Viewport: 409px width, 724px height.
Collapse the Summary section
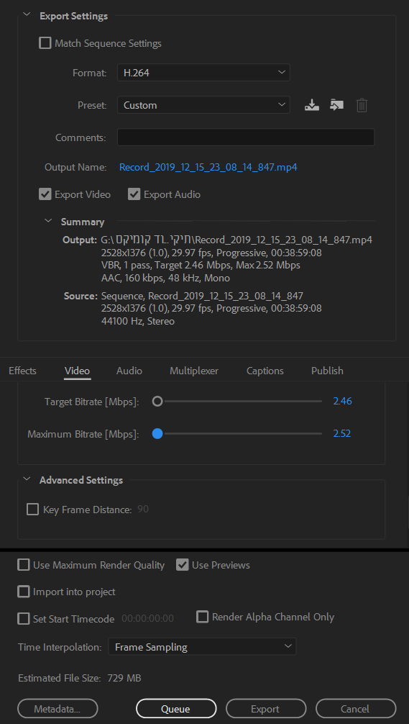coord(48,221)
